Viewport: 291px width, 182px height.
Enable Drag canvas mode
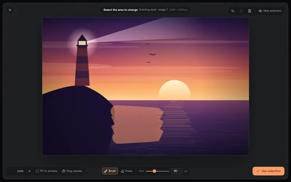pos(72,171)
